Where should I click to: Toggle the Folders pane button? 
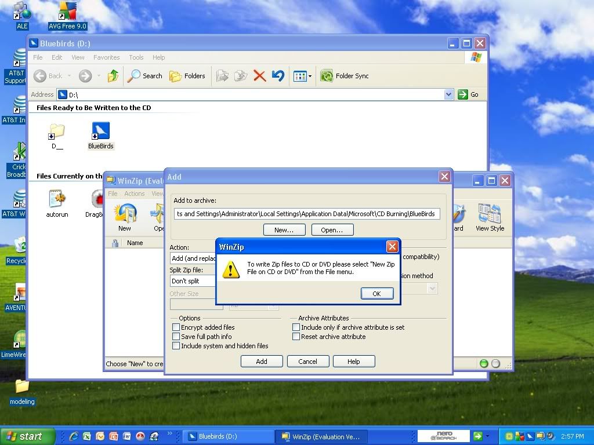(x=187, y=76)
